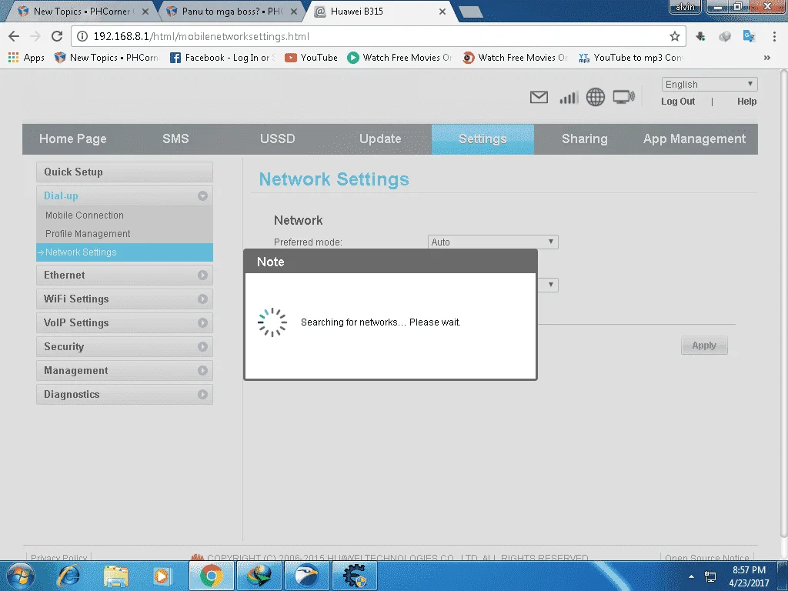The width and height of the screenshot is (788, 591).
Task: Open the Apps bookmarks shortcut
Action: click(x=27, y=58)
